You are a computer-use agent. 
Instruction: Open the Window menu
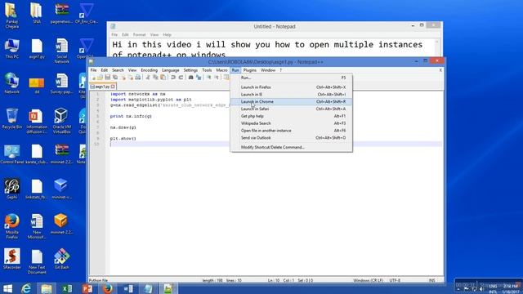point(268,70)
